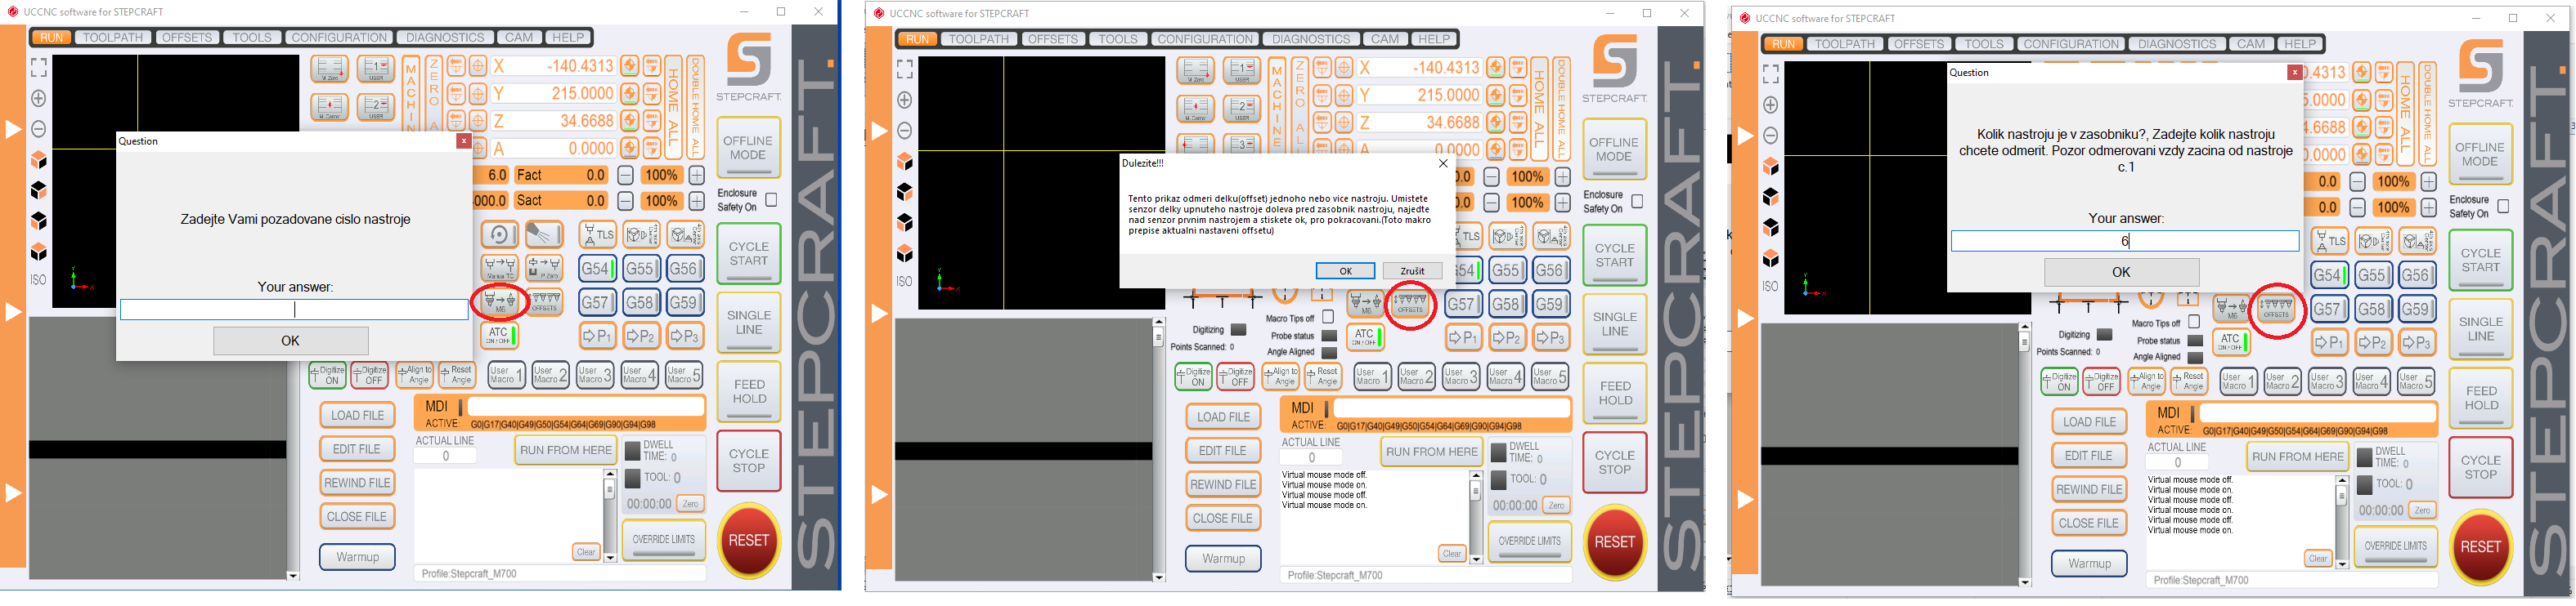The width and height of the screenshot is (2576, 606).
Task: Click feed override plus in left window
Action: (697, 175)
